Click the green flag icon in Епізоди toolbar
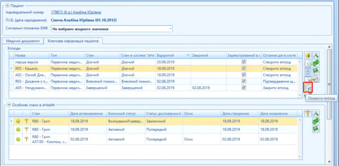The height and width of the screenshot is (166, 339). pyautogui.click(x=316, y=71)
